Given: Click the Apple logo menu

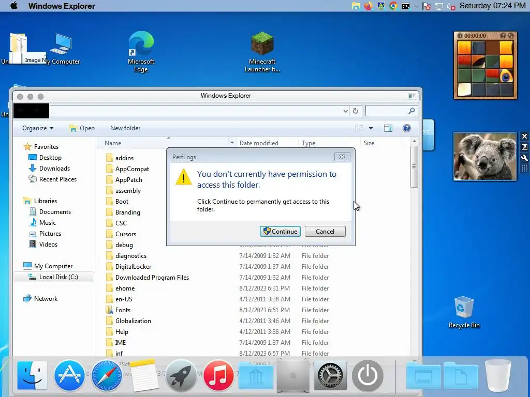Looking at the screenshot, I should 13,6.
